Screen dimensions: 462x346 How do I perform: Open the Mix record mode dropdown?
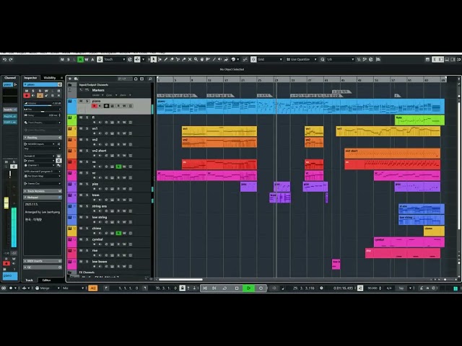pos(73,288)
